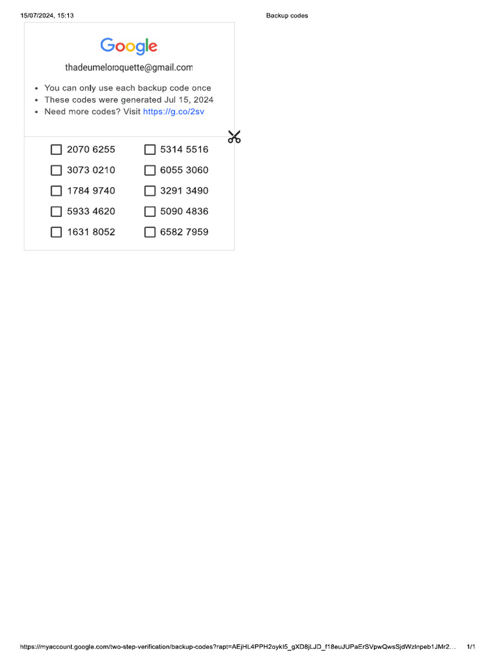This screenshot has height=661, width=495.
Task: Click the thadeumeloroquette@gmail.com address
Action: pos(129,67)
